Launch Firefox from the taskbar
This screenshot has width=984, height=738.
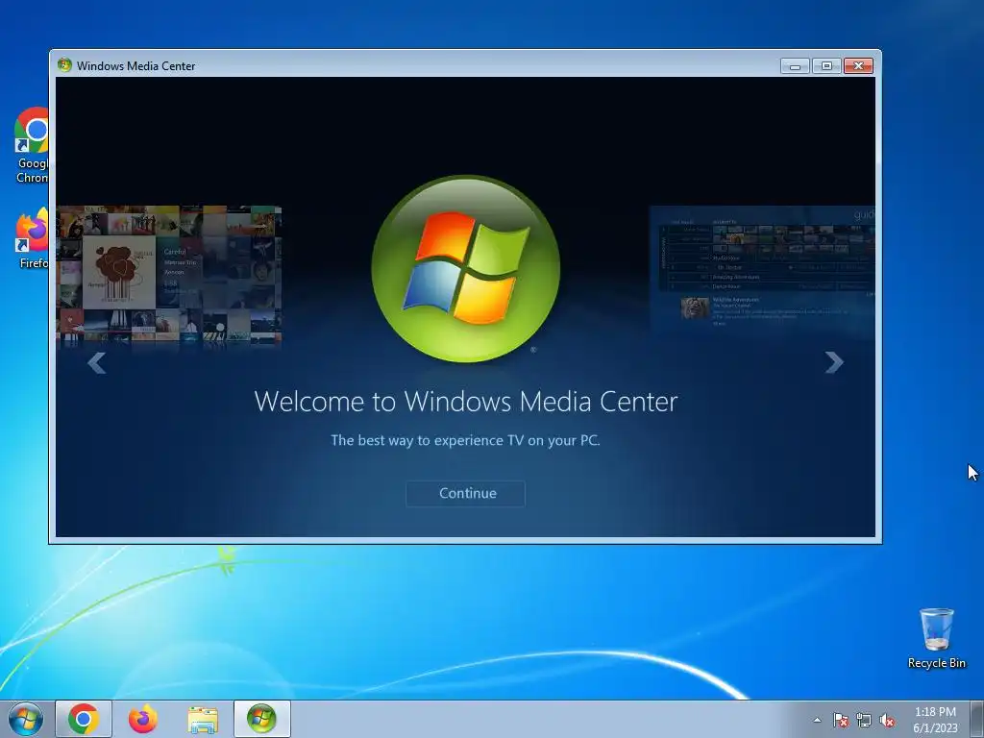tap(143, 719)
